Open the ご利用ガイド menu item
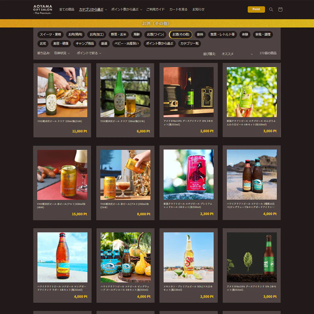The height and width of the screenshot is (314, 314). tap(155, 9)
